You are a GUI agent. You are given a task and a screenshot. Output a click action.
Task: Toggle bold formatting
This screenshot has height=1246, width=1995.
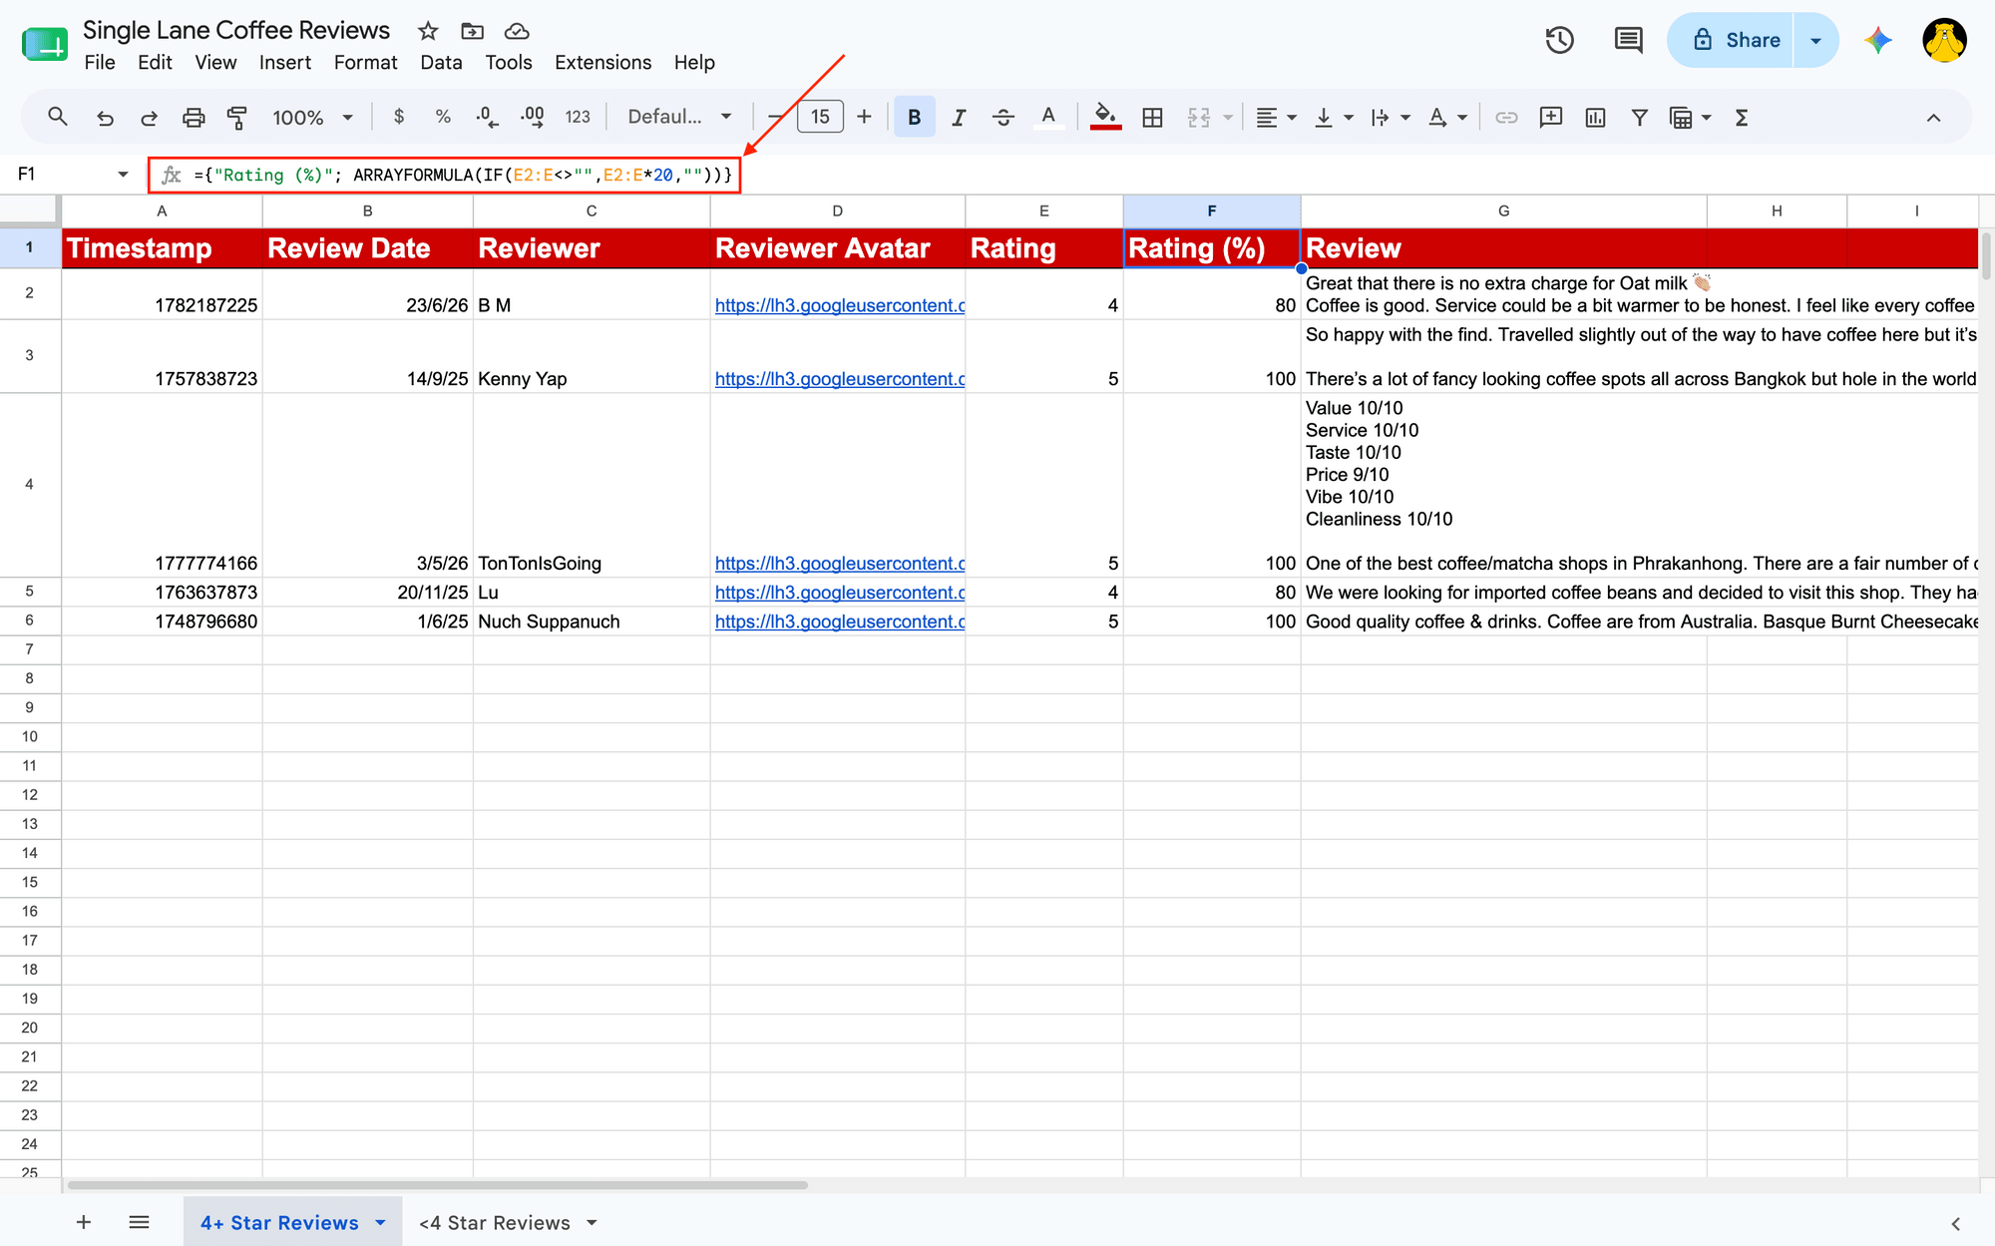(915, 117)
